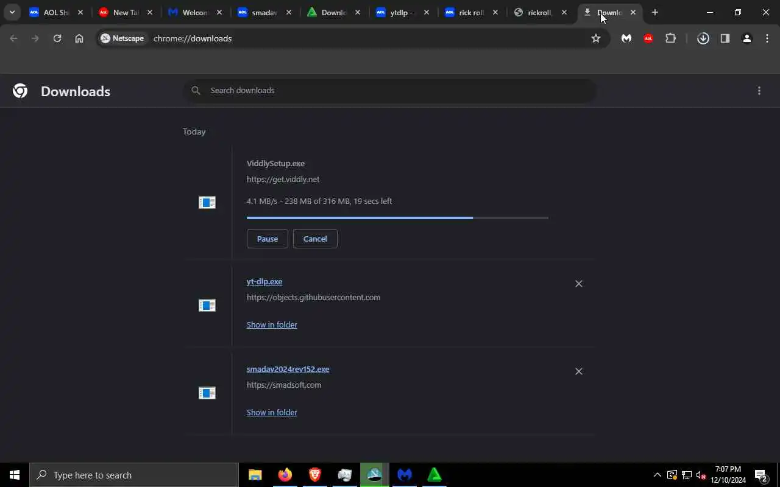The image size is (780, 487).
Task: Switch to the smadav search tab
Action: [x=264, y=12]
